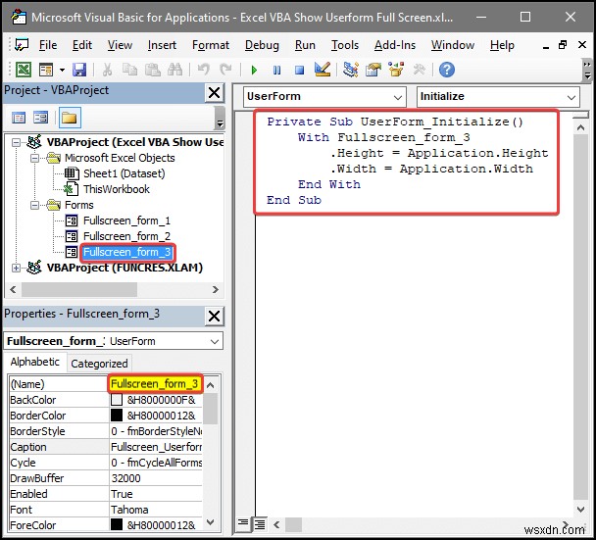This screenshot has height=540, width=596.
Task: Open the File menu
Action: (x=48, y=45)
